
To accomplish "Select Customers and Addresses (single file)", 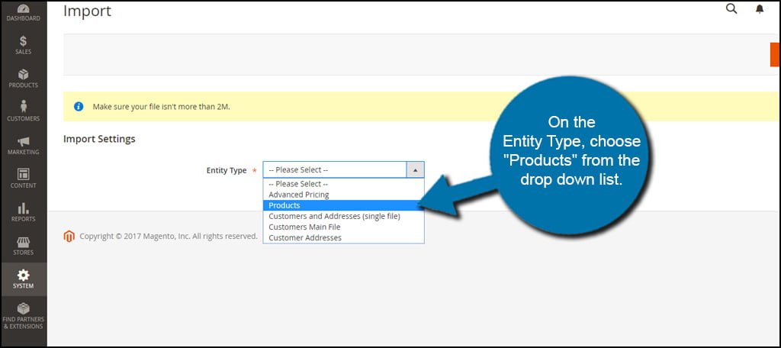I will 334,216.
